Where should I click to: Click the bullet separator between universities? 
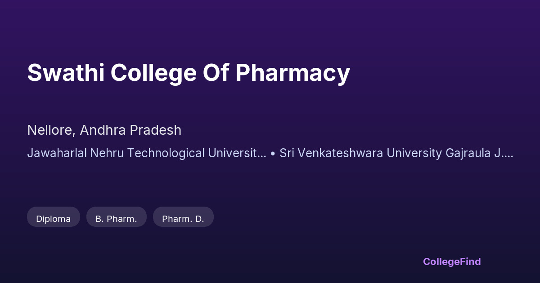pos(273,153)
